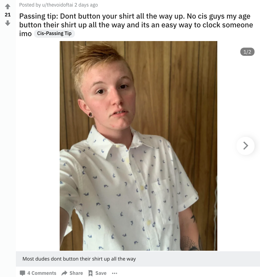Click the curved arrow Share icon
260x277 pixels.
[x=64, y=273]
